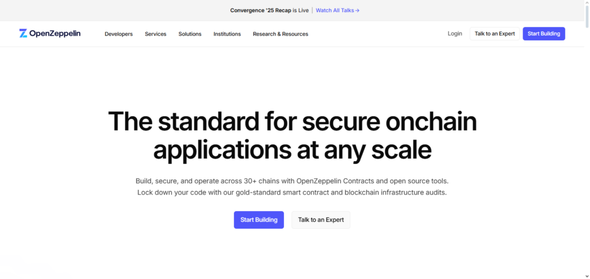Viewport: 590px width, 279px height.
Task: Hit the hero Start Building button
Action: click(x=259, y=220)
